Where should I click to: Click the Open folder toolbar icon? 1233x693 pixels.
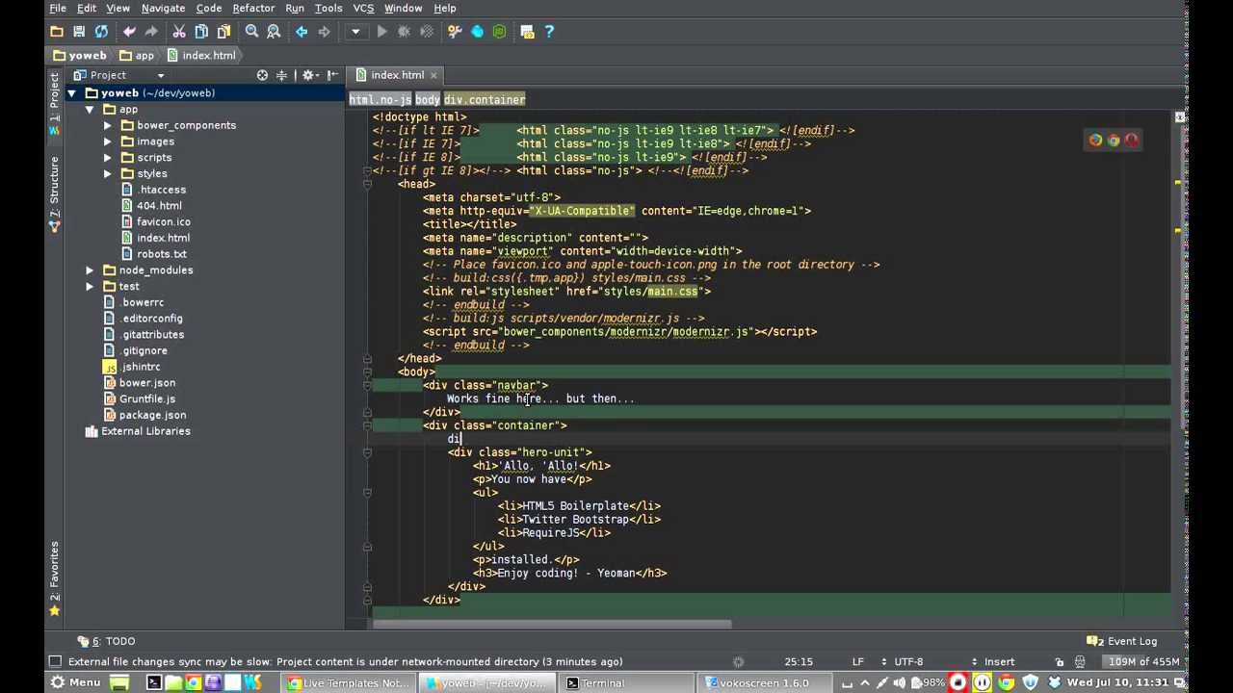(x=57, y=32)
